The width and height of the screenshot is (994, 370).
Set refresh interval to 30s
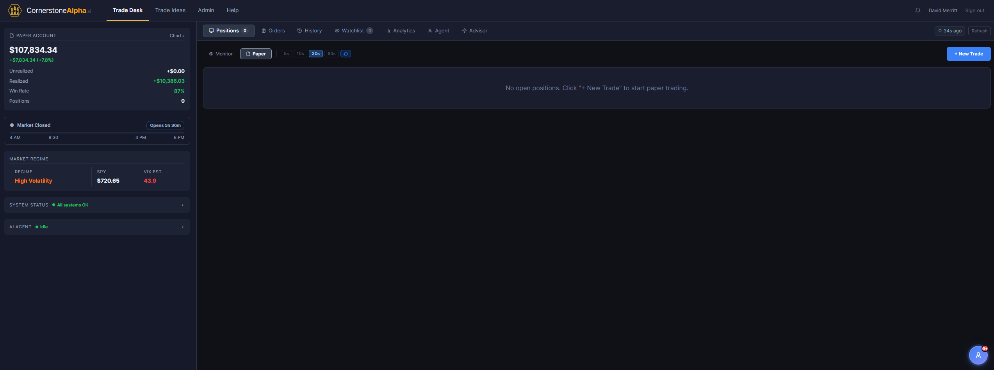(316, 54)
